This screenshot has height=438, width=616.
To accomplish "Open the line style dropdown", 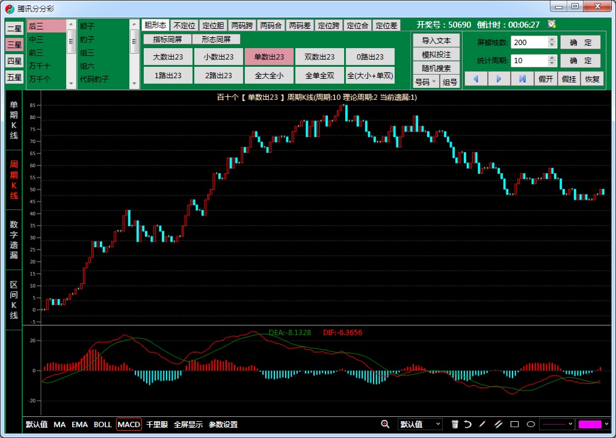I will click(556, 424).
